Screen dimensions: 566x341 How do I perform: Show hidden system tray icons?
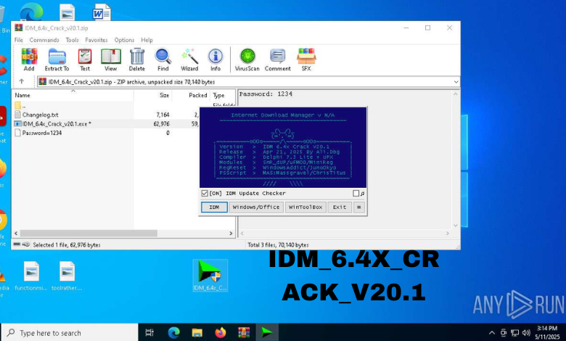point(492,333)
